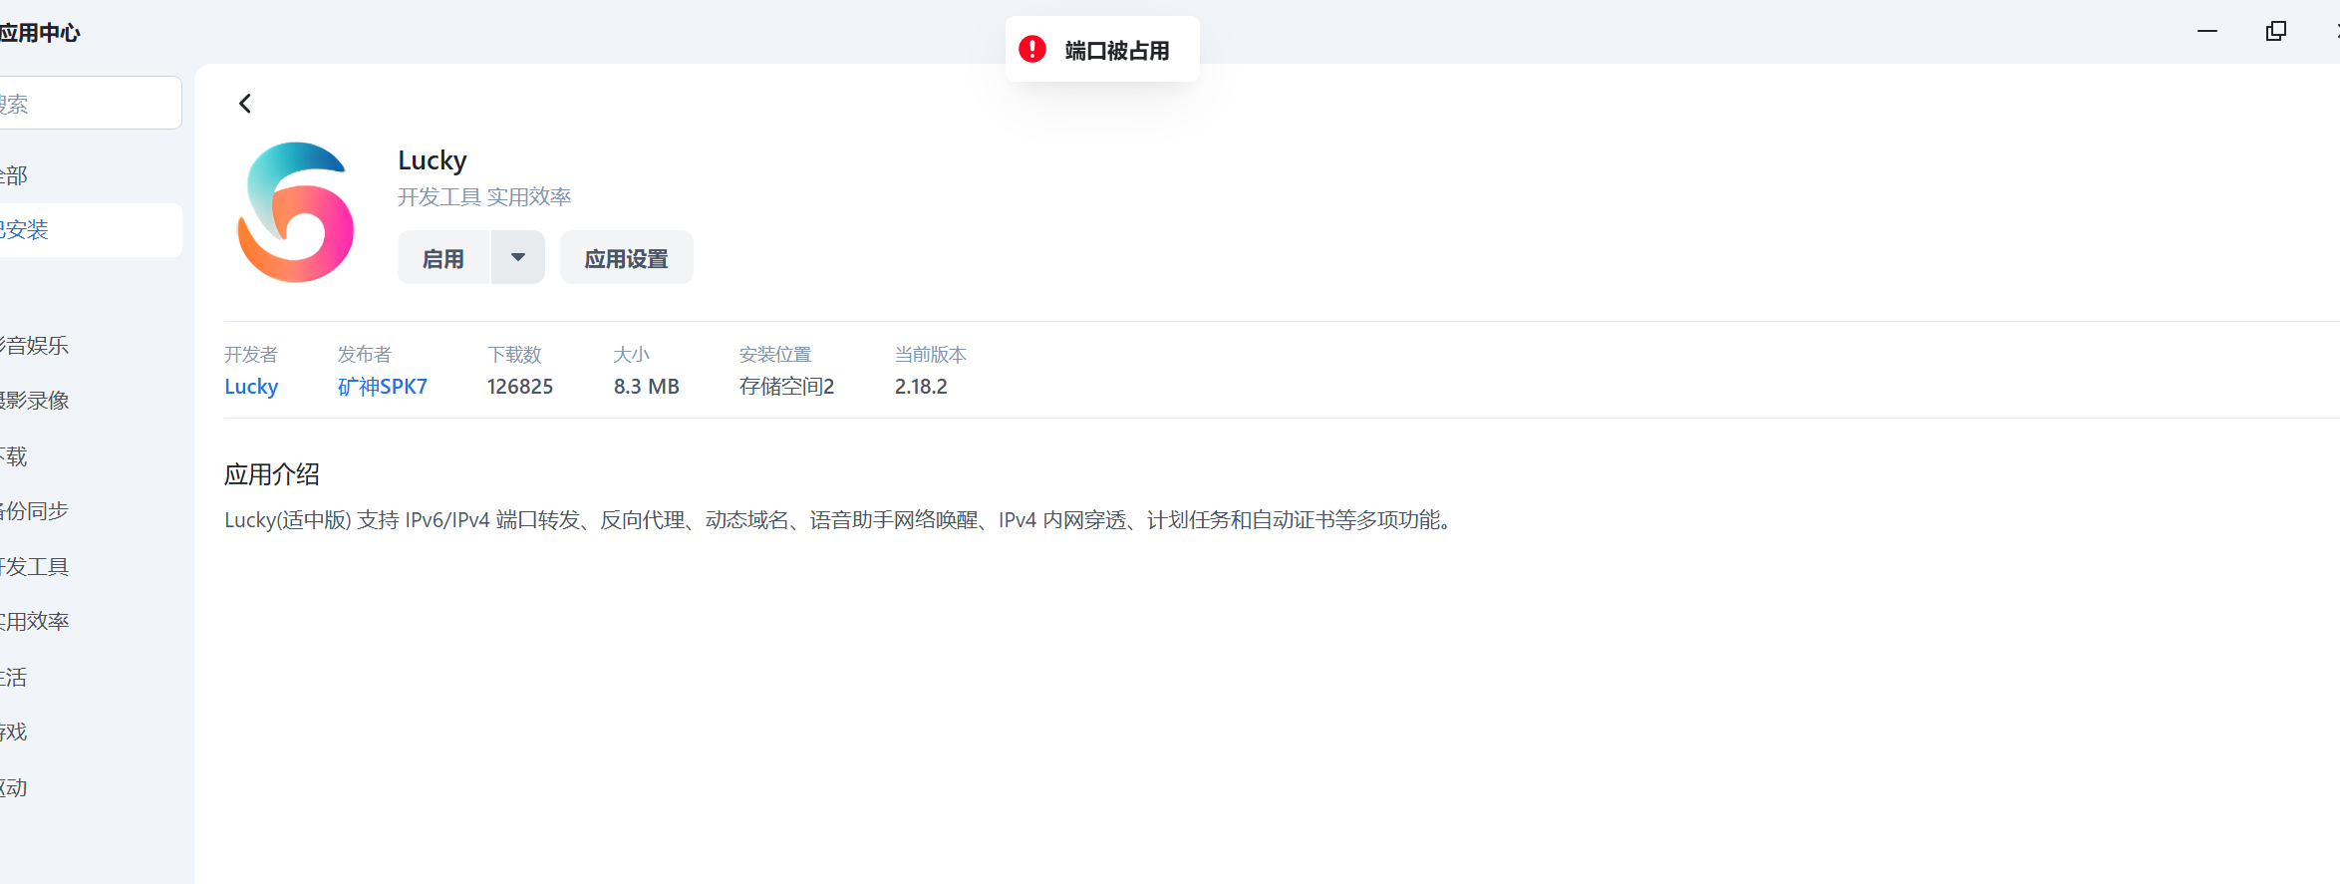Image resolution: width=2340 pixels, height=884 pixels.
Task: Open the 备份同步 category
Action: click(35, 511)
